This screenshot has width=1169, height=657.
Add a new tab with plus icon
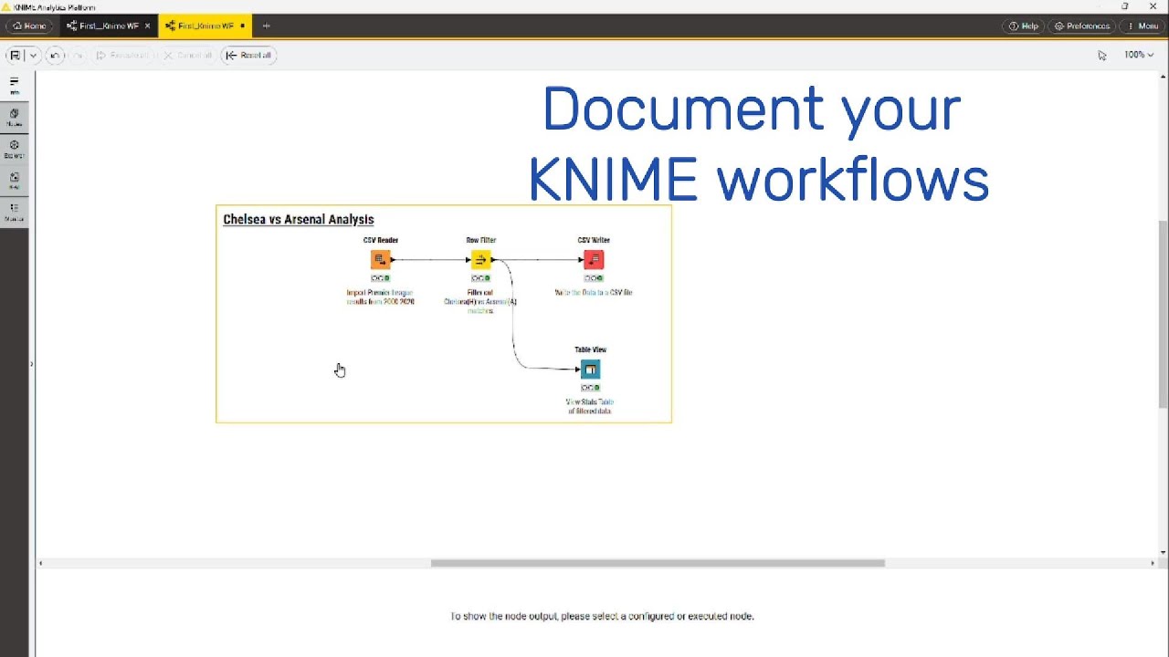[x=267, y=26]
